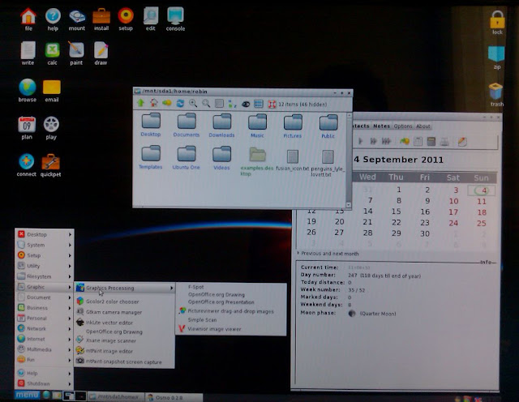The image size is (519, 402).
Task: Open the Music folder
Action: pyautogui.click(x=257, y=126)
